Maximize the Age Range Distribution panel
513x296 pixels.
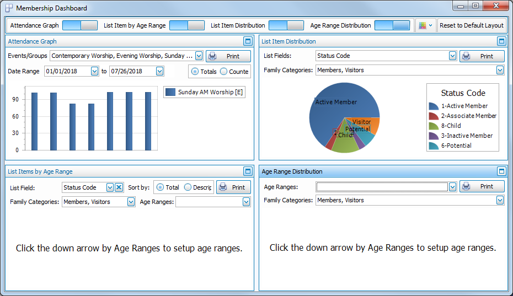[x=501, y=171]
